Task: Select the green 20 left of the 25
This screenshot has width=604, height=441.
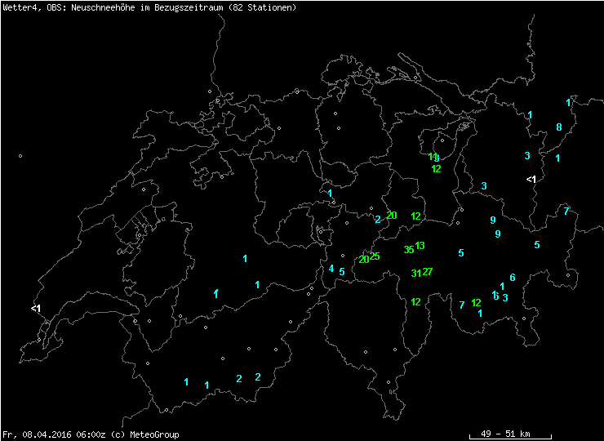Action: point(364,260)
